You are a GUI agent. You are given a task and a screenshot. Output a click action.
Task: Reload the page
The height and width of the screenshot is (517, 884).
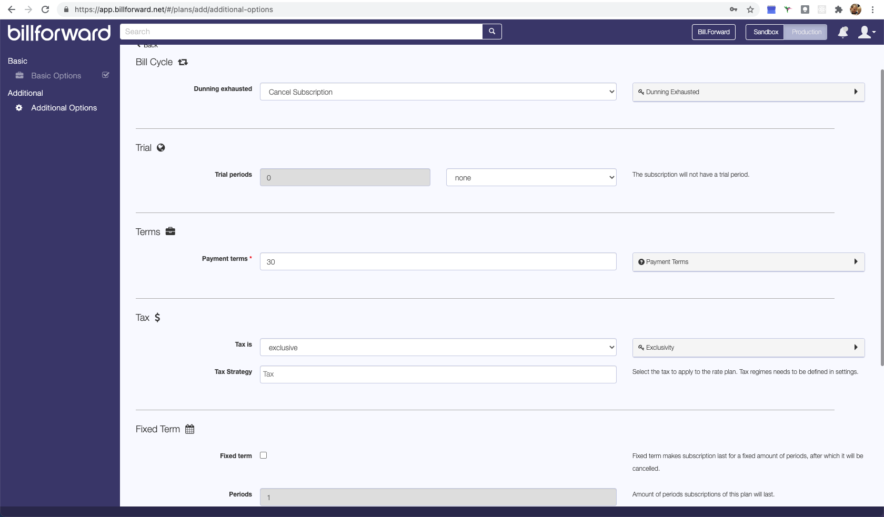[45, 9]
